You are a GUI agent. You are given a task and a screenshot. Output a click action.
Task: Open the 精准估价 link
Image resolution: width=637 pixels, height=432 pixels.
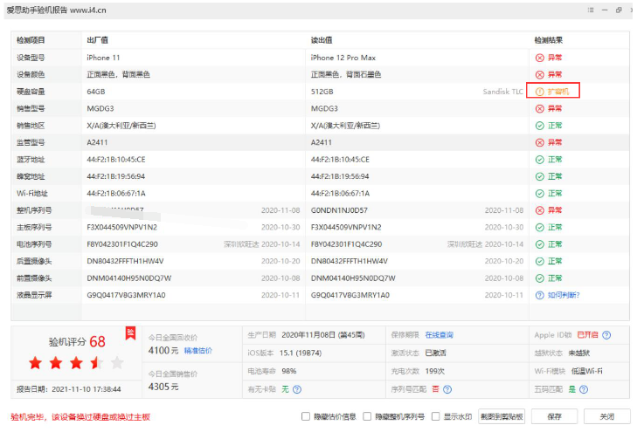point(197,351)
